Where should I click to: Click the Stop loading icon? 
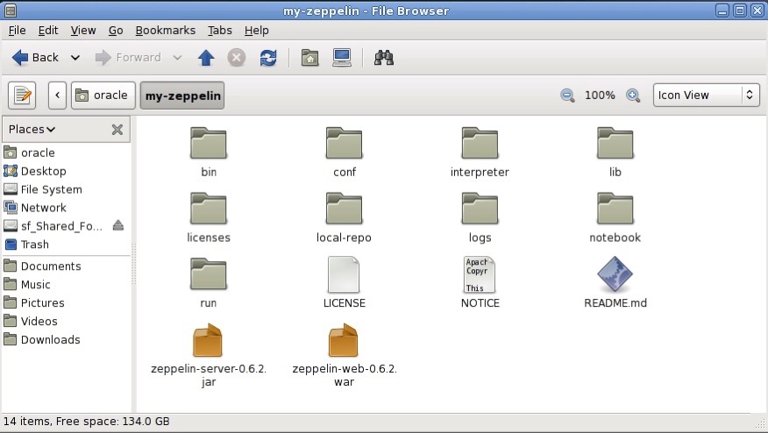(x=237, y=58)
